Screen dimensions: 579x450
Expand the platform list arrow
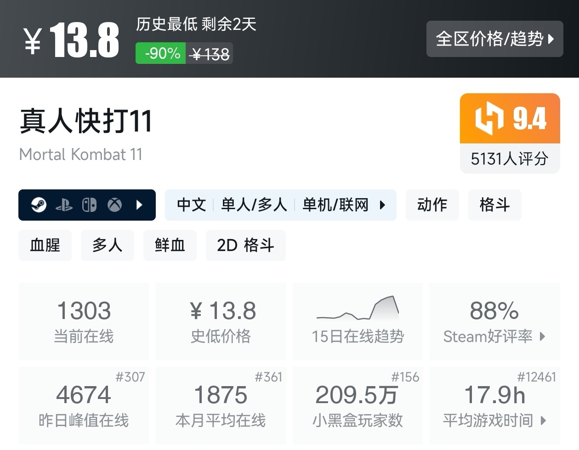(140, 205)
